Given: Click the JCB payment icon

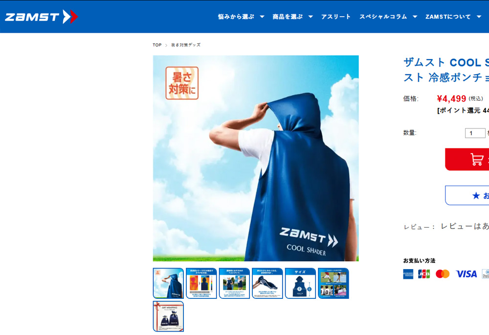Looking at the screenshot, I should 424,274.
